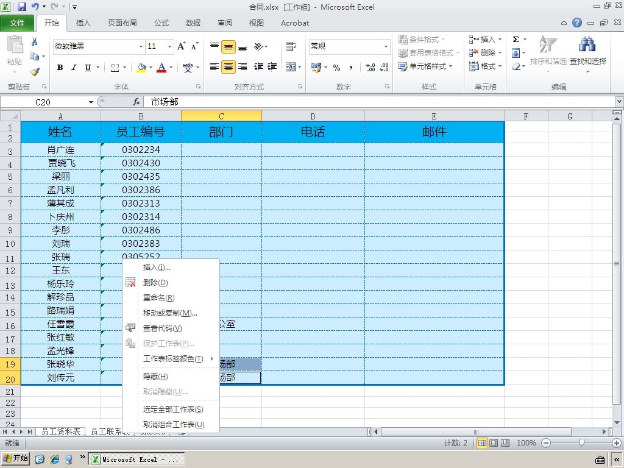624x468 pixels.
Task: Toggle Bold formatting
Action: [x=60, y=67]
